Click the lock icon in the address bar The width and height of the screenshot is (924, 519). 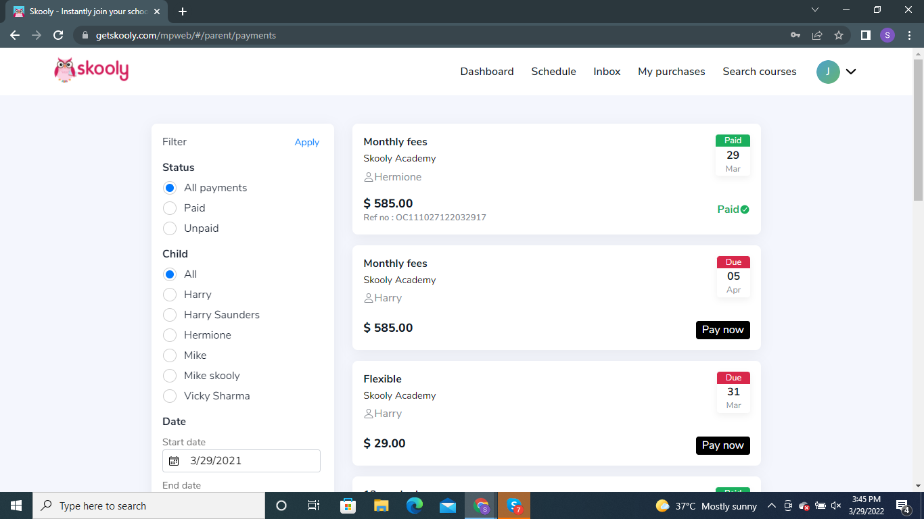pyautogui.click(x=85, y=35)
